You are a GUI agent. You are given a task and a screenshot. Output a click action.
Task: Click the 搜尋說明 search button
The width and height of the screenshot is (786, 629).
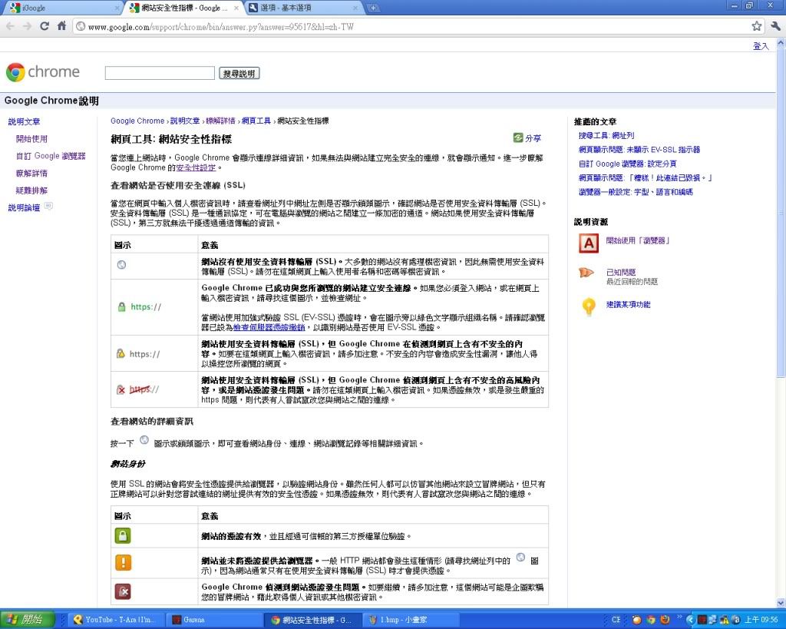point(239,73)
